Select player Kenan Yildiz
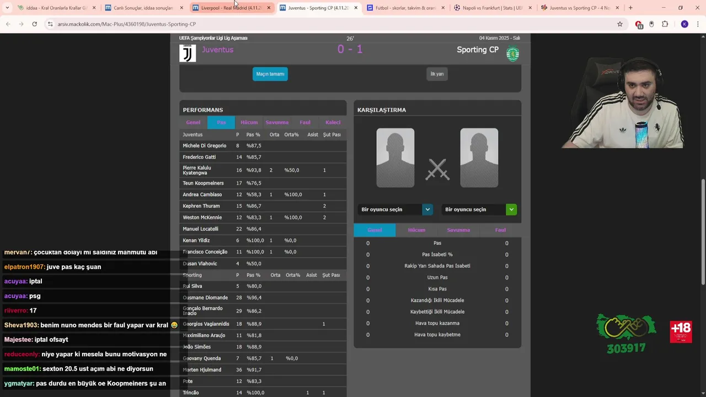The height and width of the screenshot is (397, 706). [196, 240]
